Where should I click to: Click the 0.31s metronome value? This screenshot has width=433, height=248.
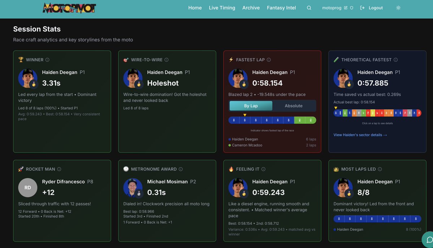(156, 192)
